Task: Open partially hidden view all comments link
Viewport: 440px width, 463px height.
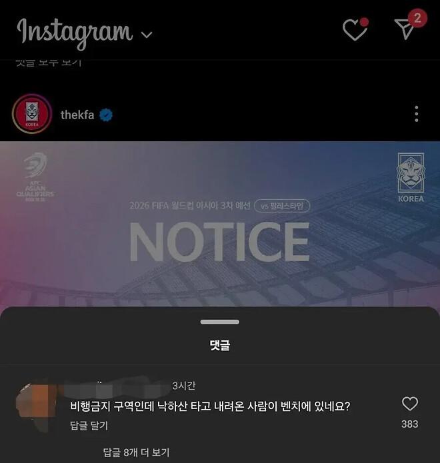Action: click(49, 63)
